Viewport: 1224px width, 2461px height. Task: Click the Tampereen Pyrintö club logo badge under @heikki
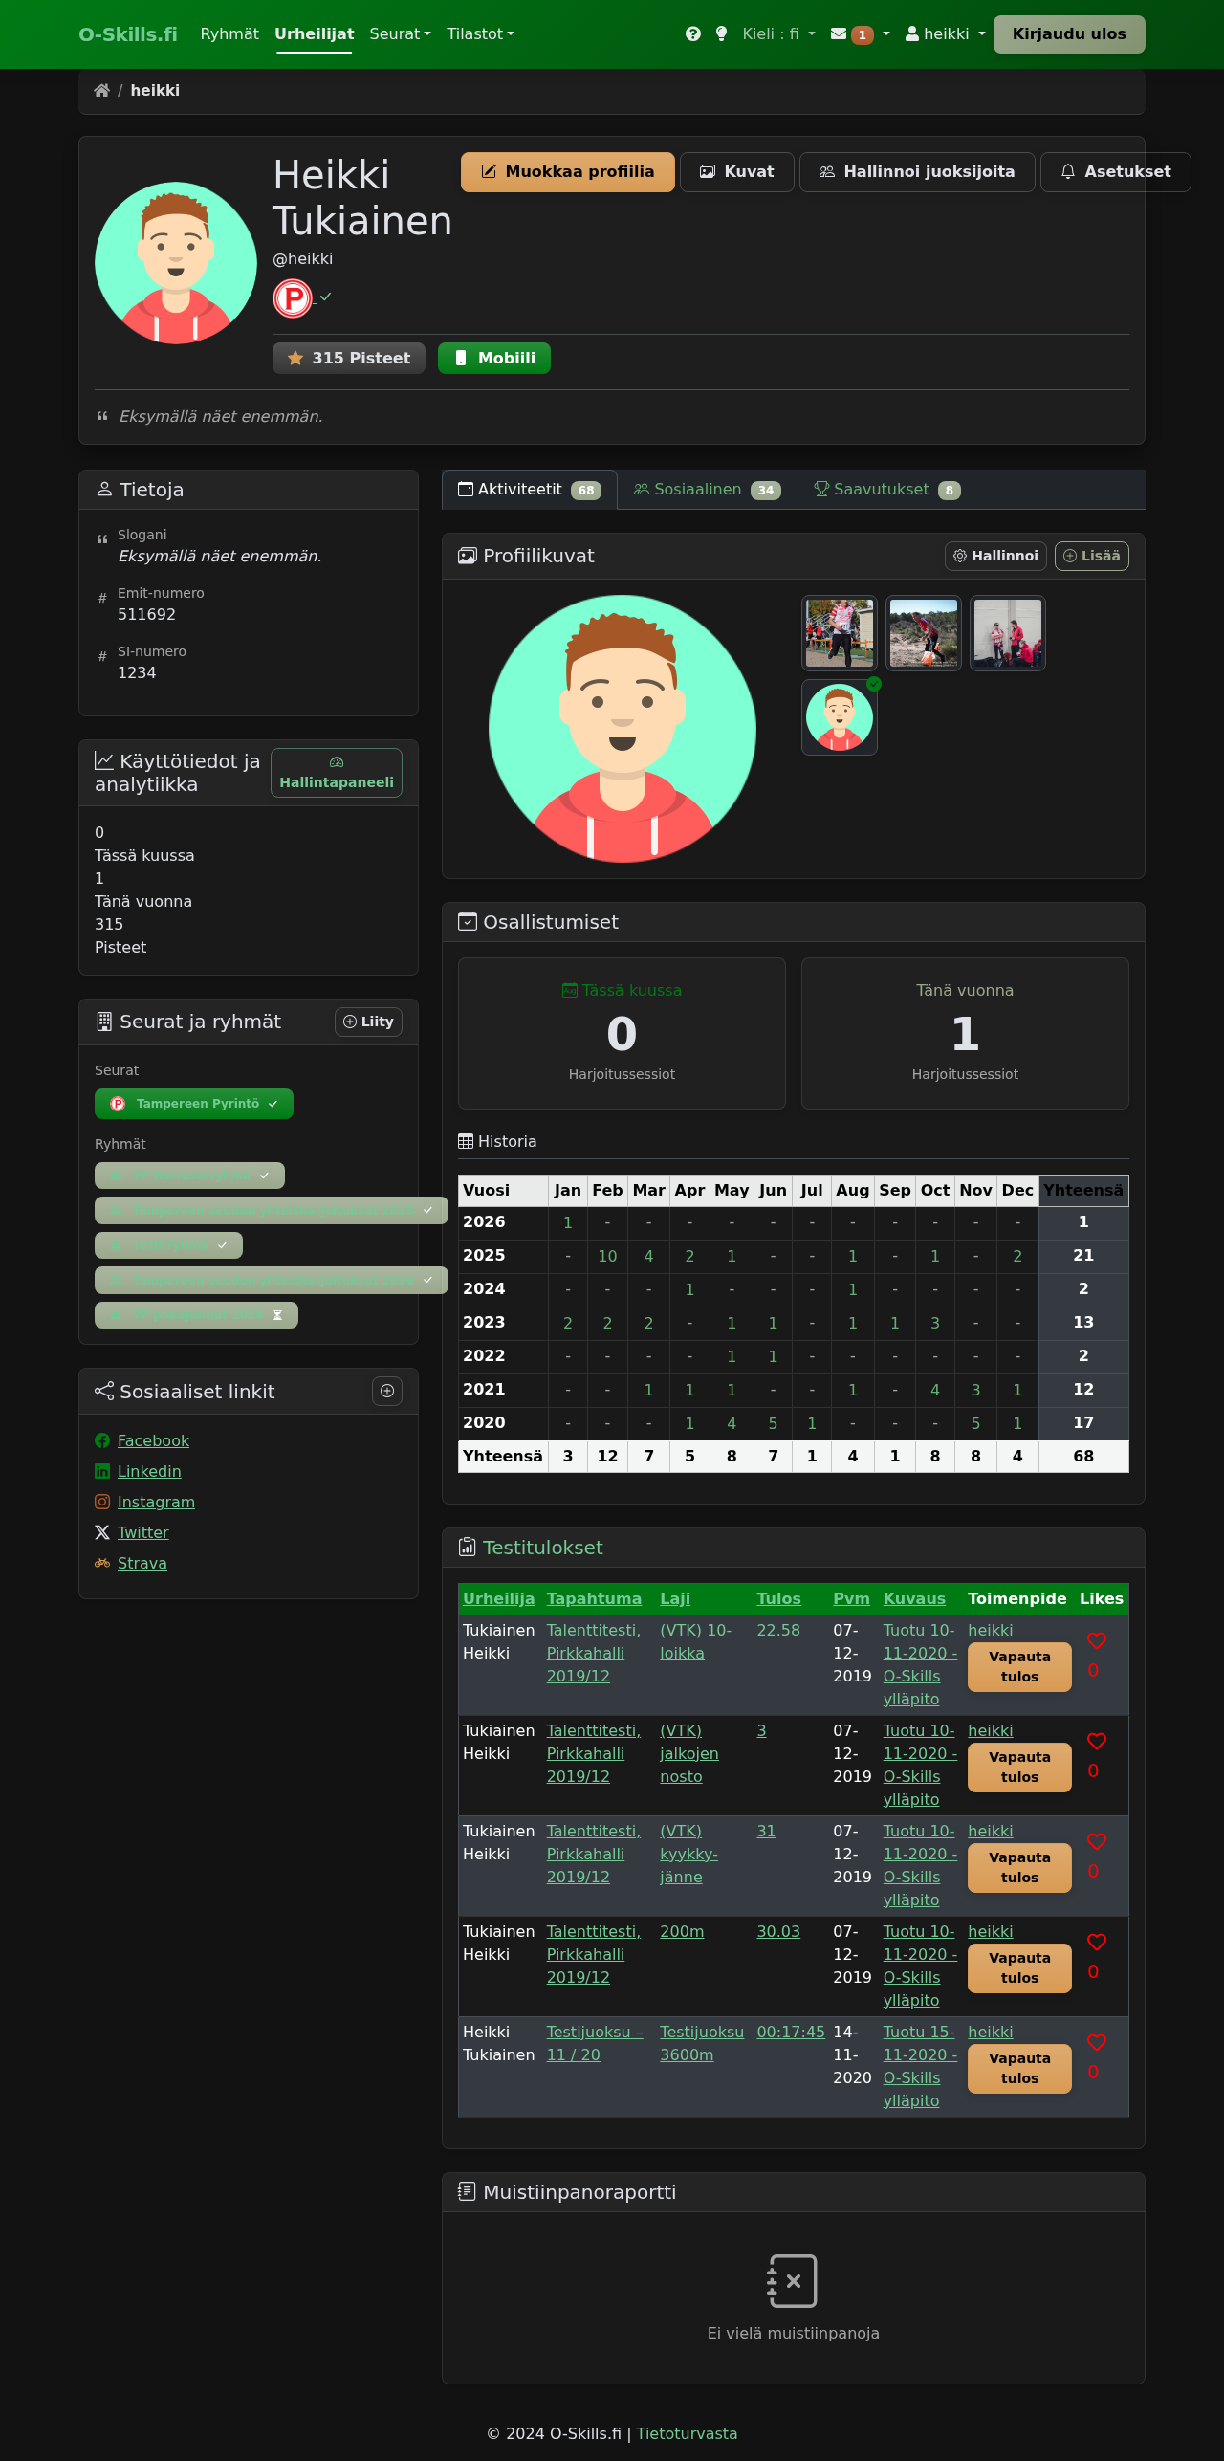click(x=293, y=298)
